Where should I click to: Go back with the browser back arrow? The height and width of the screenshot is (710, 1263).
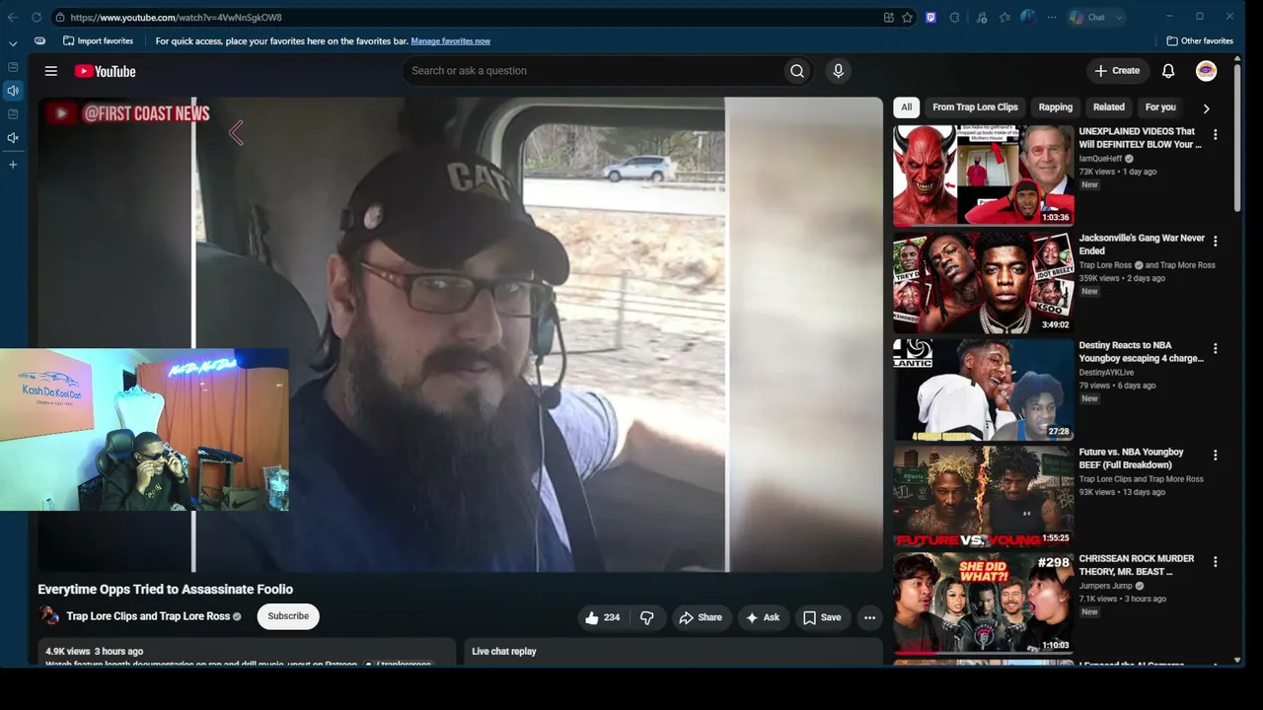tap(13, 17)
